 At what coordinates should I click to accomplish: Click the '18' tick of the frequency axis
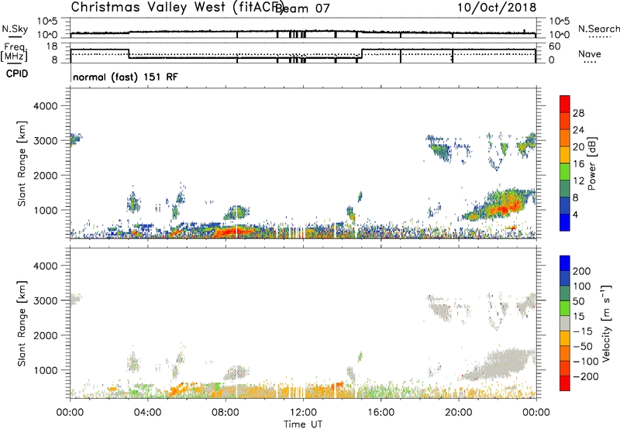[52, 46]
